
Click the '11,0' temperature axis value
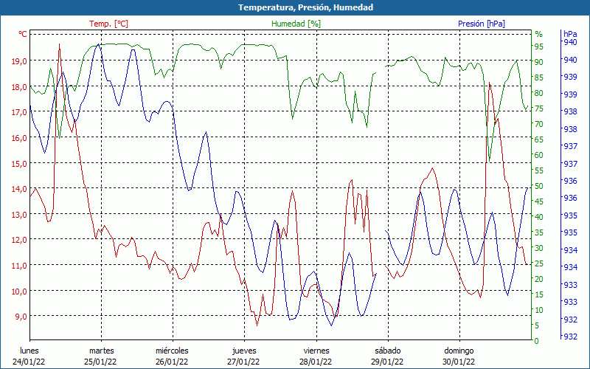pos(20,266)
